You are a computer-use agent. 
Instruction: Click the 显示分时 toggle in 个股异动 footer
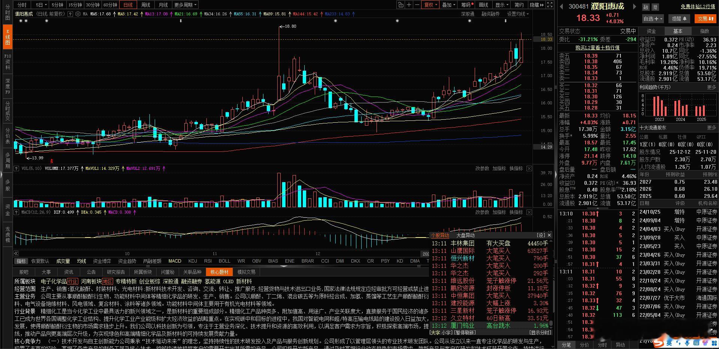point(540,333)
